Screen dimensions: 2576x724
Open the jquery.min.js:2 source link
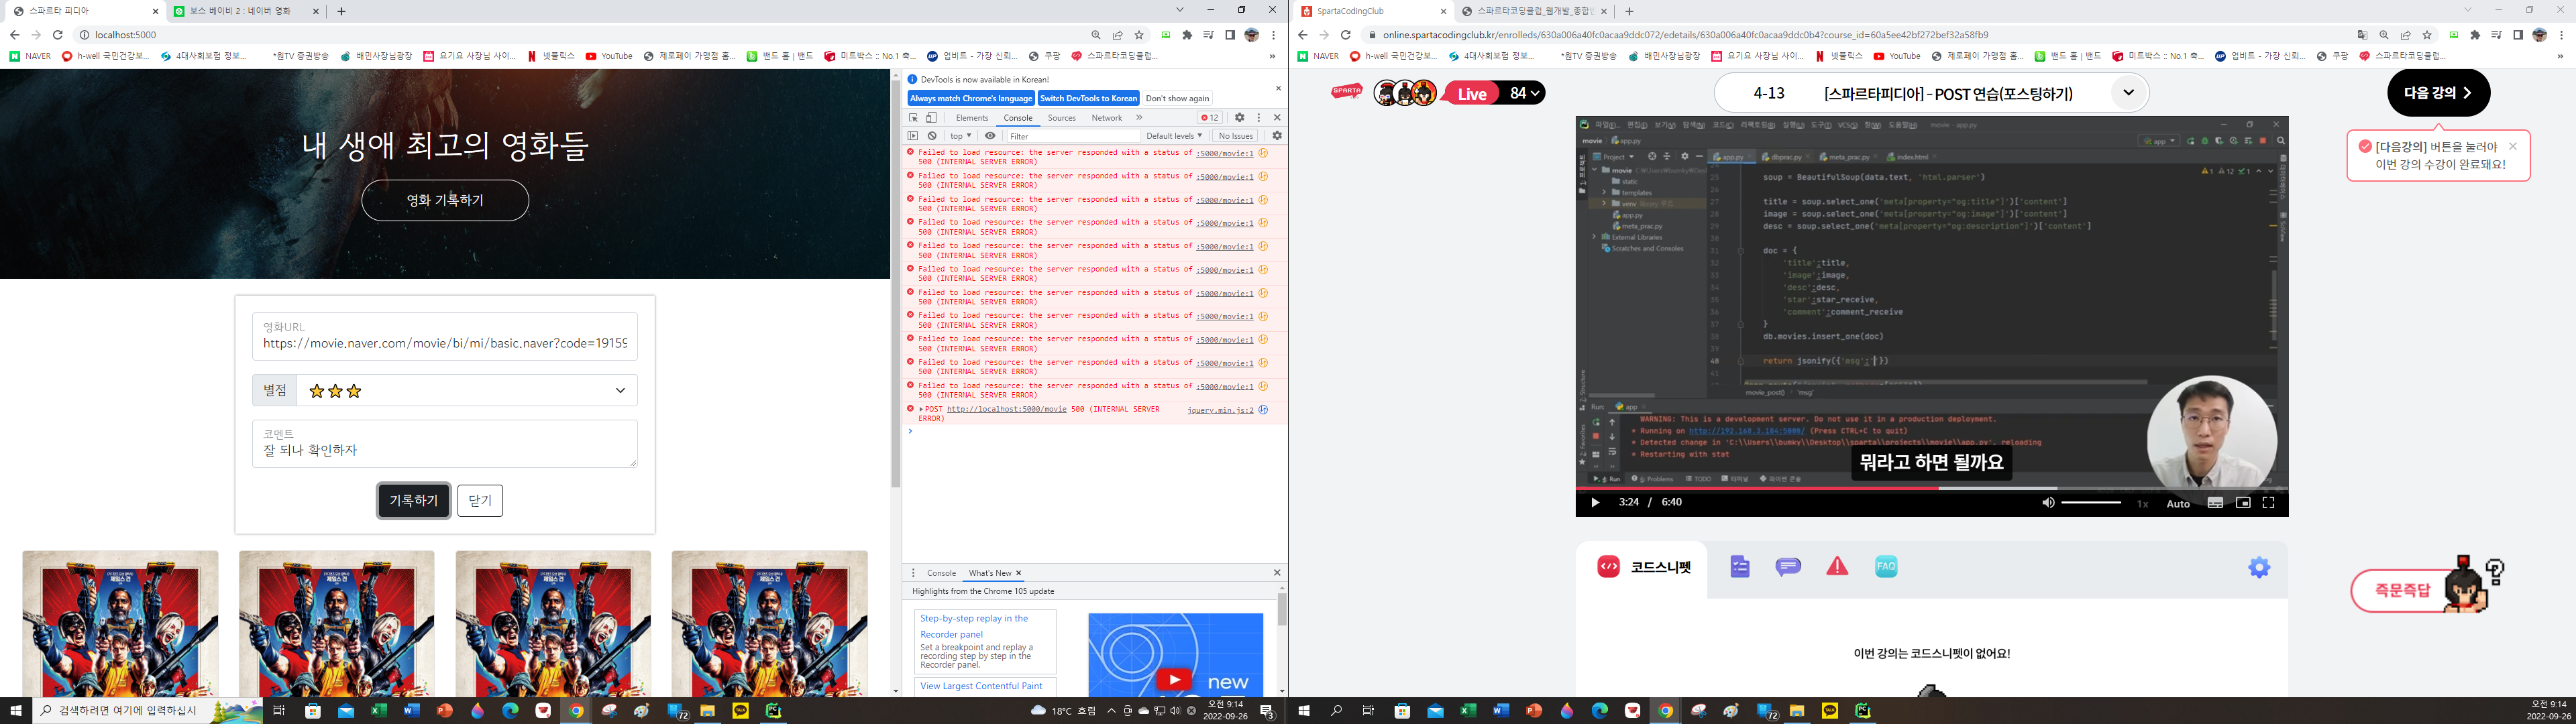click(1220, 410)
